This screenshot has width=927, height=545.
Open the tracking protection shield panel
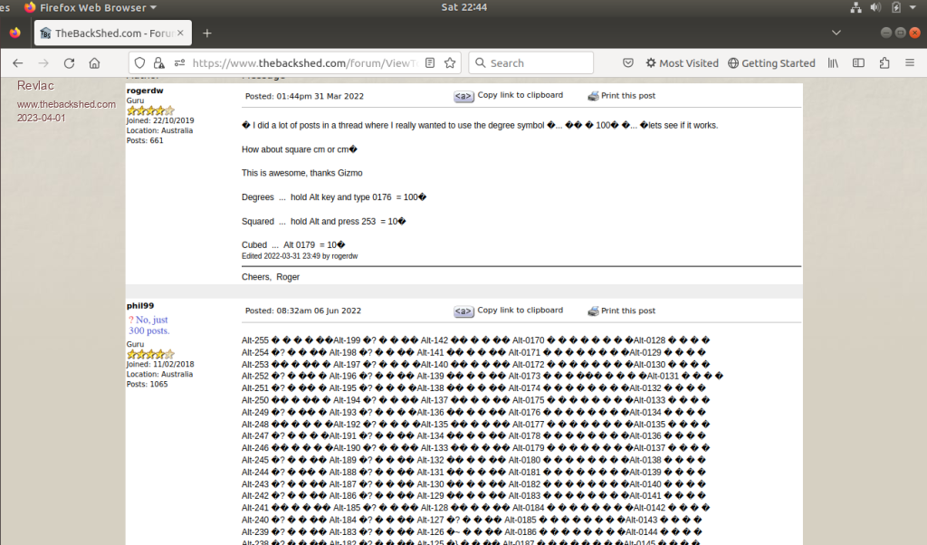(x=139, y=63)
